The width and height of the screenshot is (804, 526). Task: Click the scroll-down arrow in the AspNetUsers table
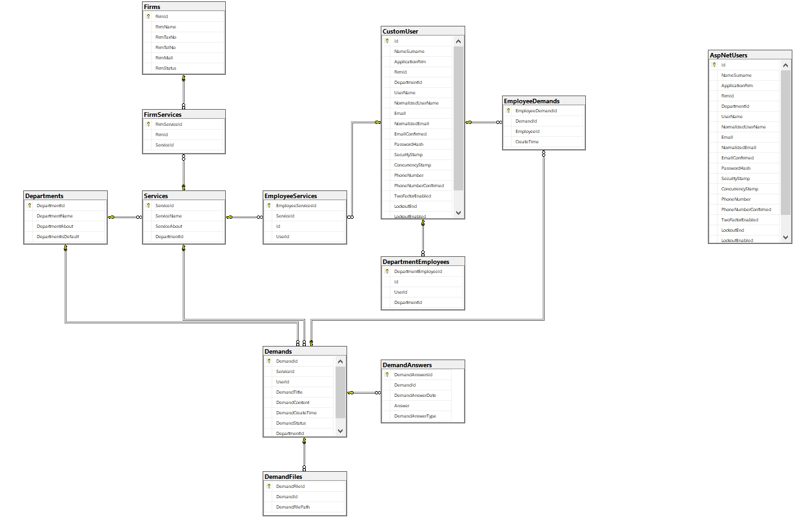pos(785,237)
